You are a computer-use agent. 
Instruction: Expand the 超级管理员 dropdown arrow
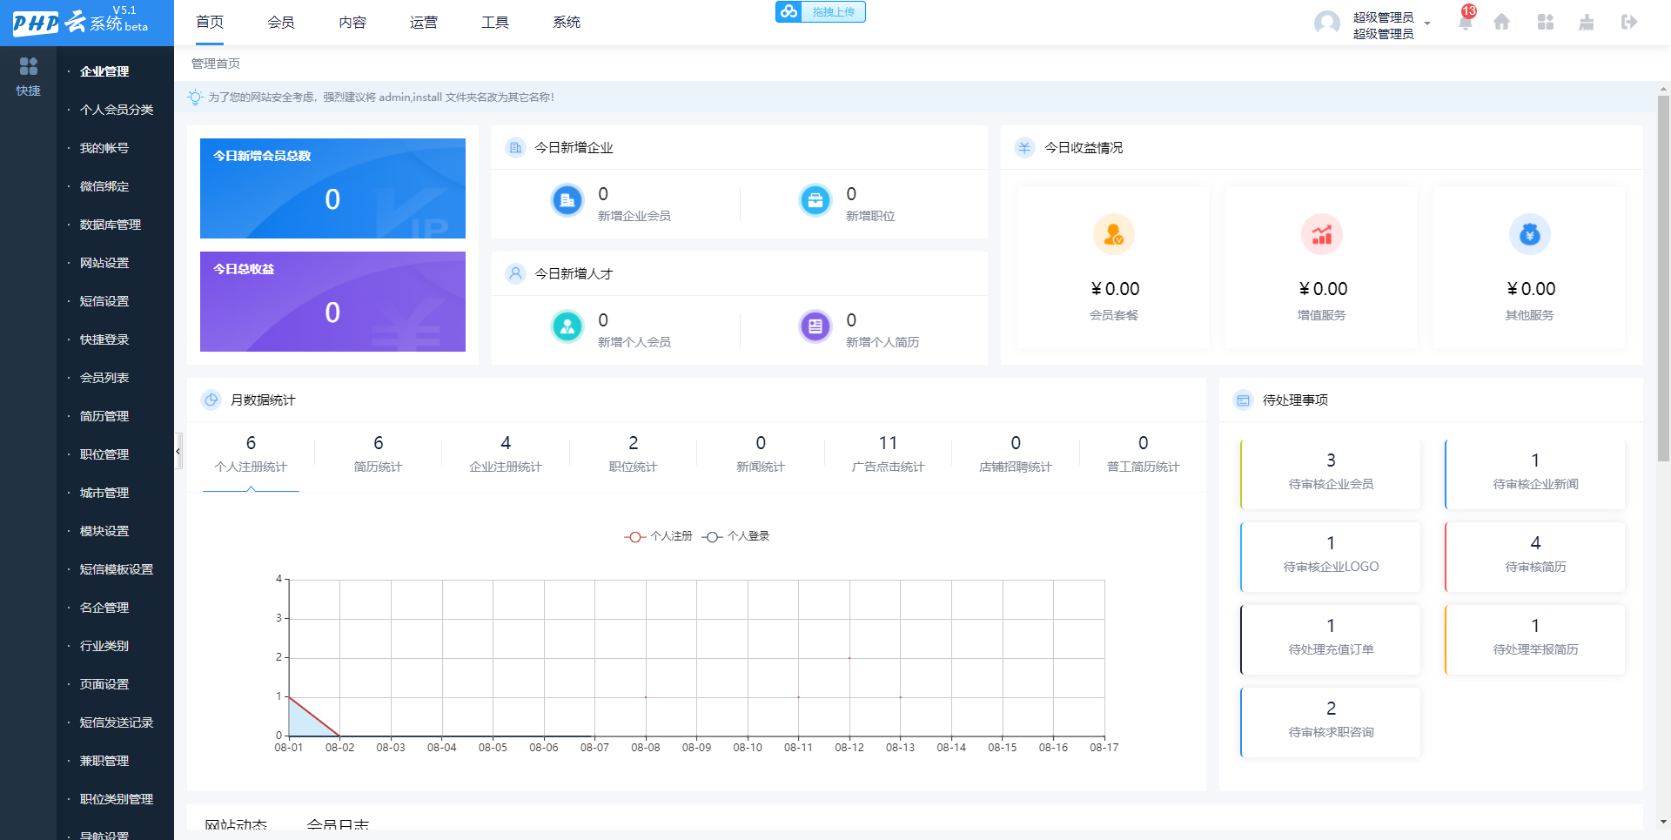(1427, 24)
